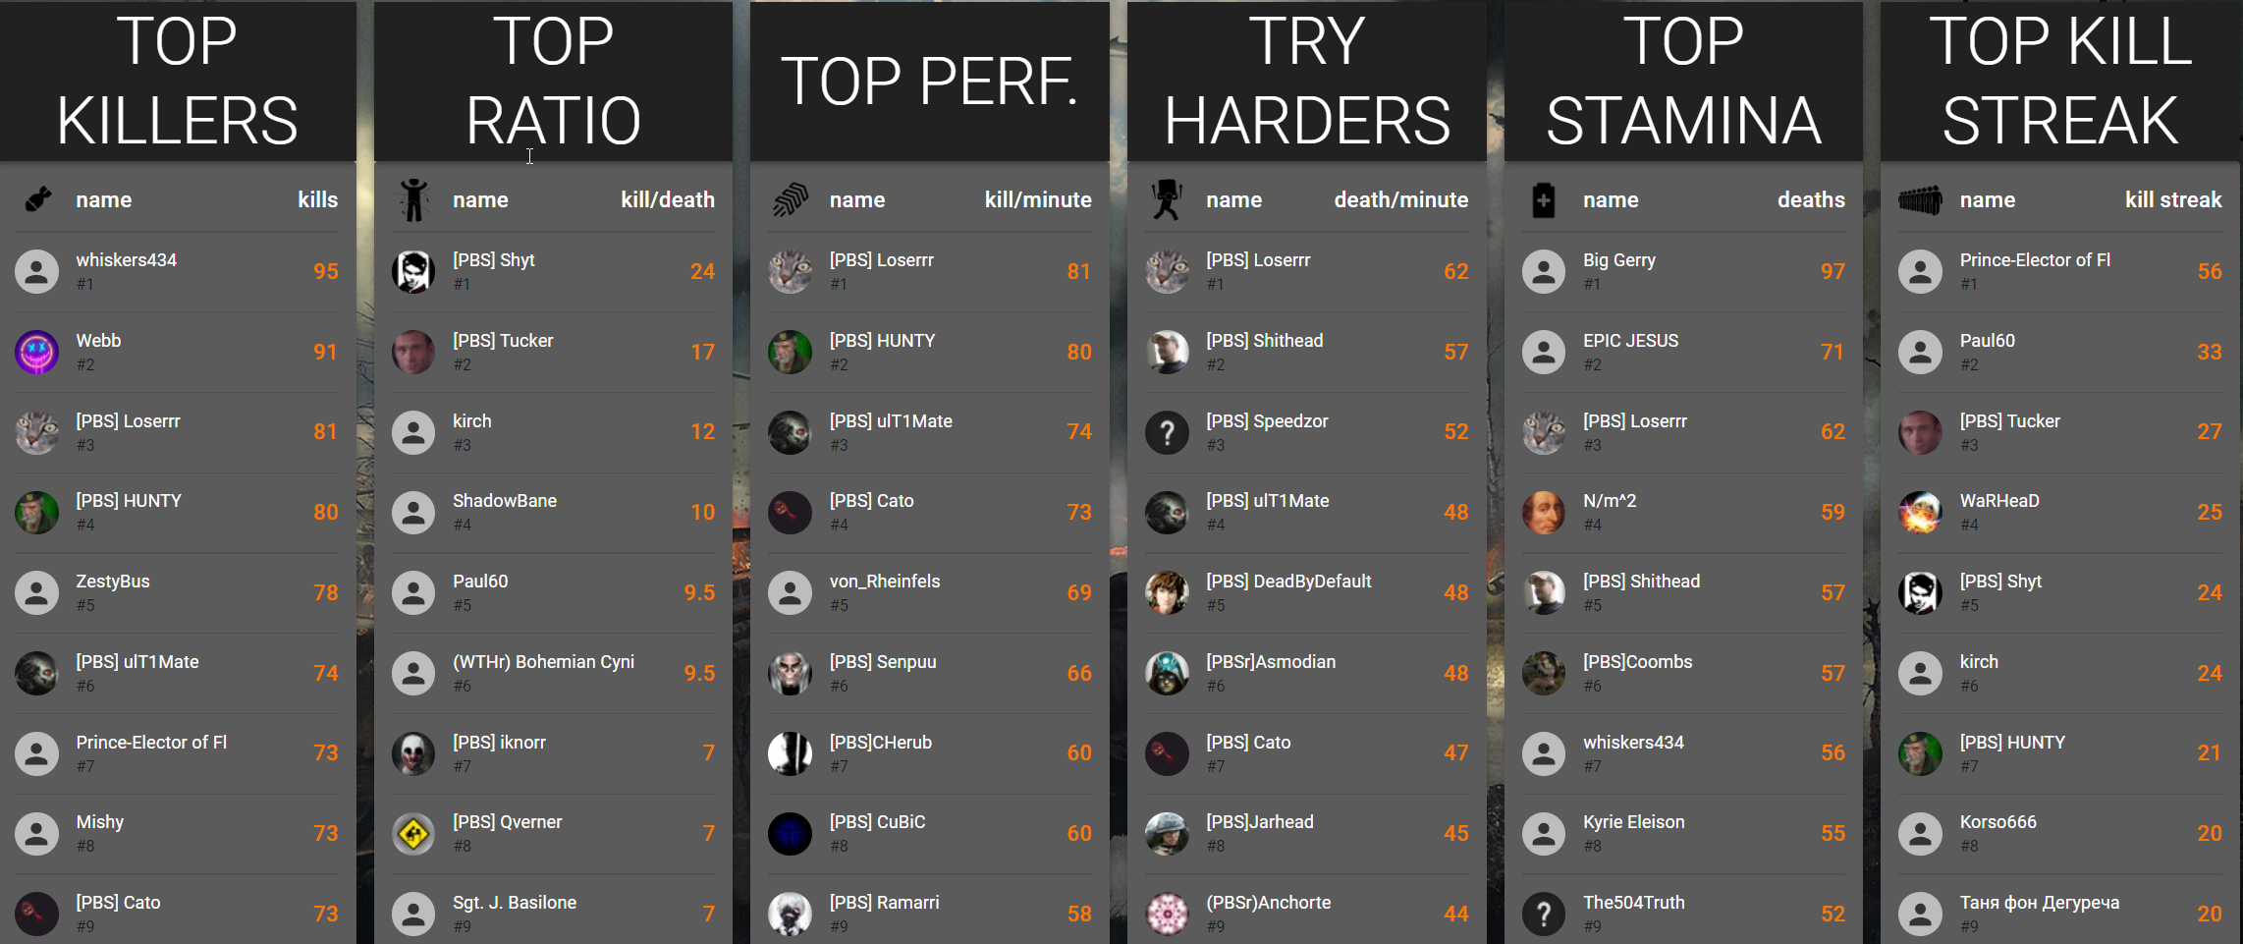Click the TOP KILL STREAK panel title
The height and width of the screenshot is (944, 2243).
pyautogui.click(x=2060, y=81)
